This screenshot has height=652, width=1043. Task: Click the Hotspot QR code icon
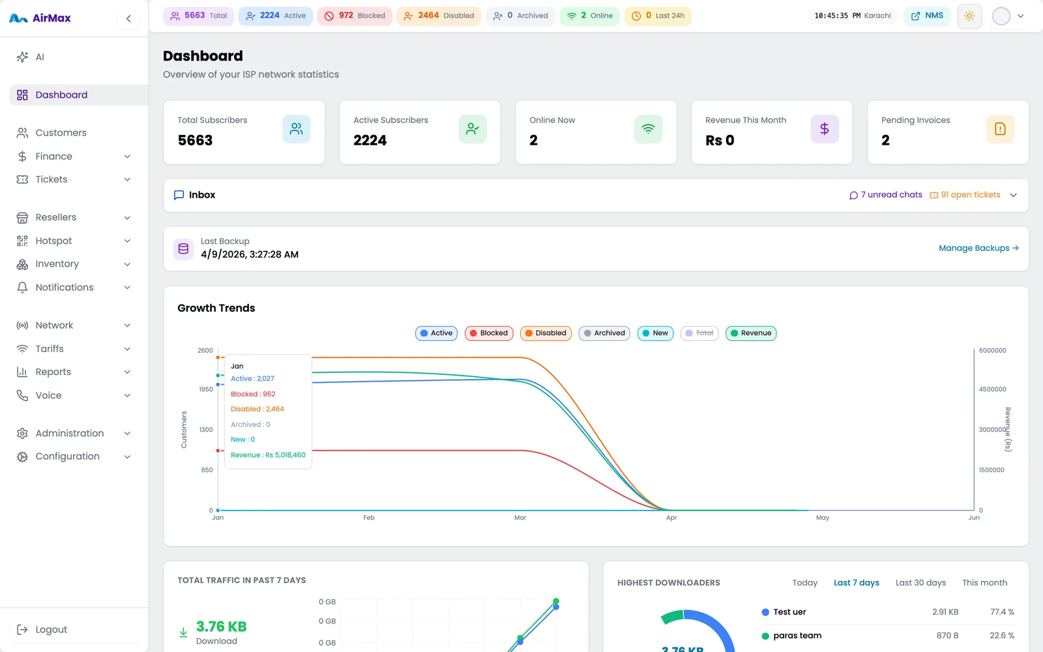point(22,241)
